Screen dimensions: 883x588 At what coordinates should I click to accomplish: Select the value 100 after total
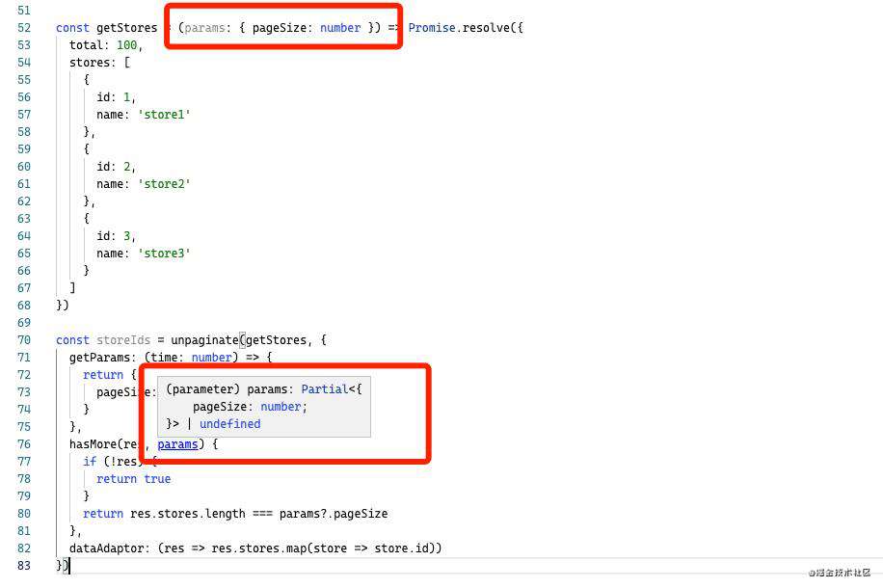point(126,45)
